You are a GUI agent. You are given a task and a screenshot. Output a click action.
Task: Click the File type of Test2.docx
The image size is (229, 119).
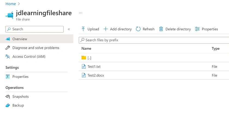[214, 75]
